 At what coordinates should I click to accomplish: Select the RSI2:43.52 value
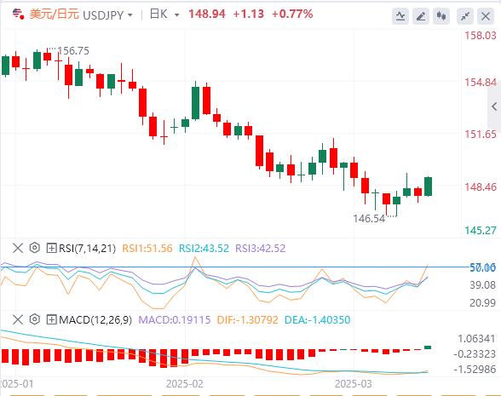204,248
